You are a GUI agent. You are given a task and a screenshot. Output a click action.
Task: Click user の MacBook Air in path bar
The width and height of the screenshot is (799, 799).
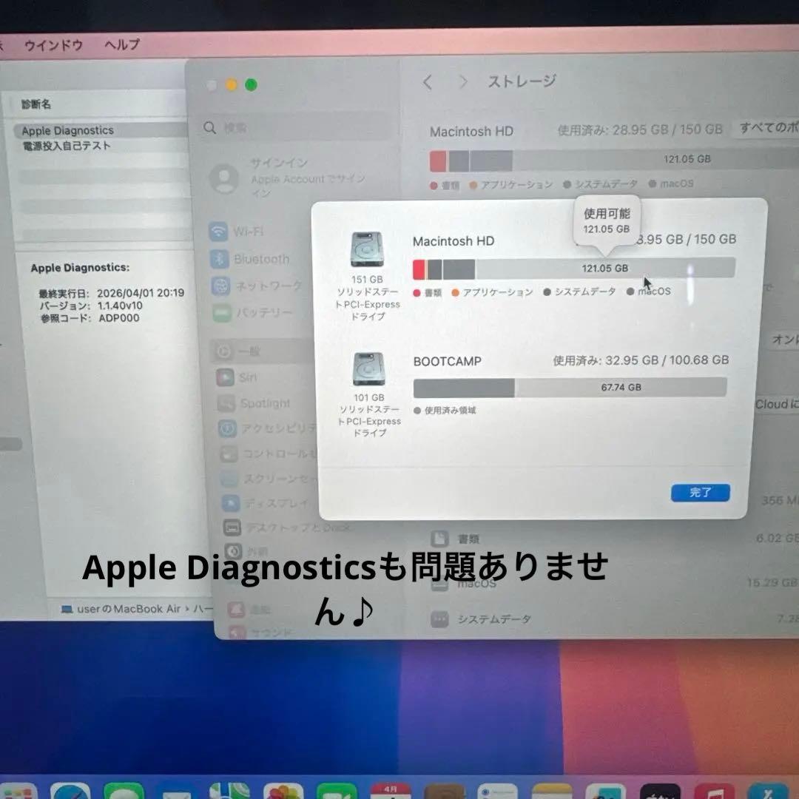[x=129, y=609]
